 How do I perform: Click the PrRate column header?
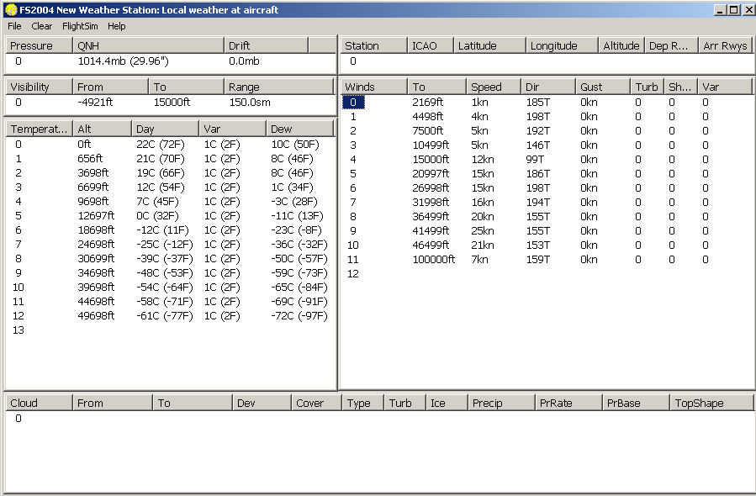pyautogui.click(x=568, y=403)
